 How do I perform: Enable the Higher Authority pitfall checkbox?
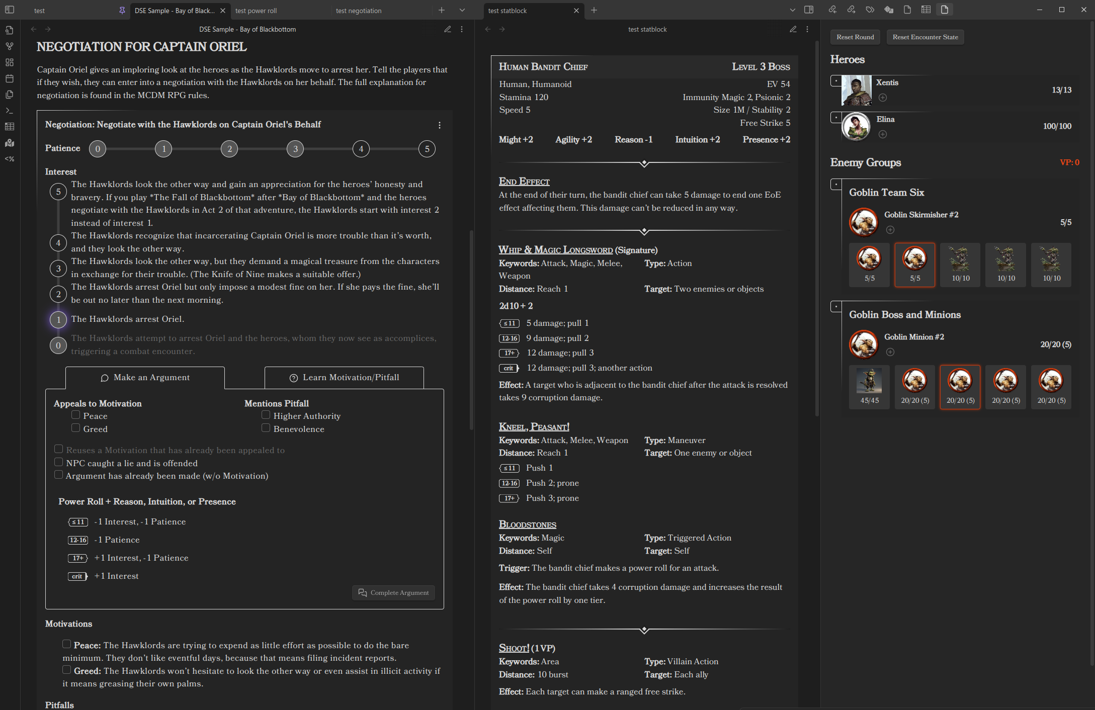[266, 414]
